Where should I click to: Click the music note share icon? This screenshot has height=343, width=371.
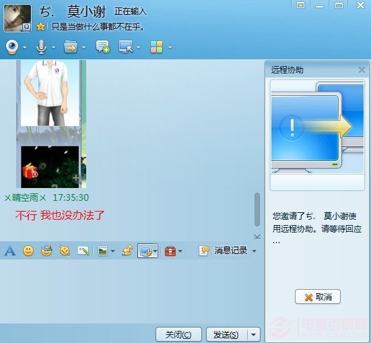[x=127, y=251]
